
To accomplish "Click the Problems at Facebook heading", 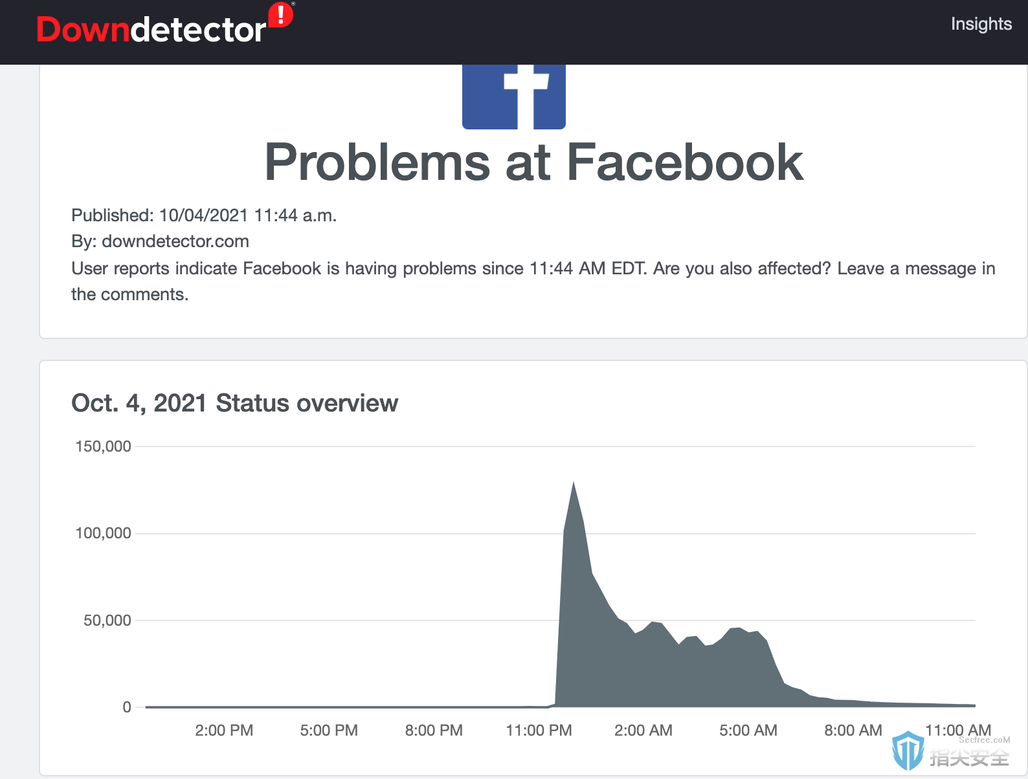I will point(534,162).
